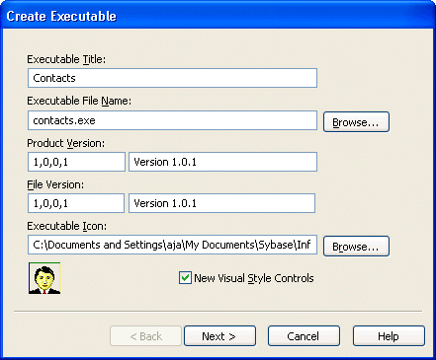This screenshot has width=436, height=360.
Task: Click the File Version label
Action: (55, 184)
